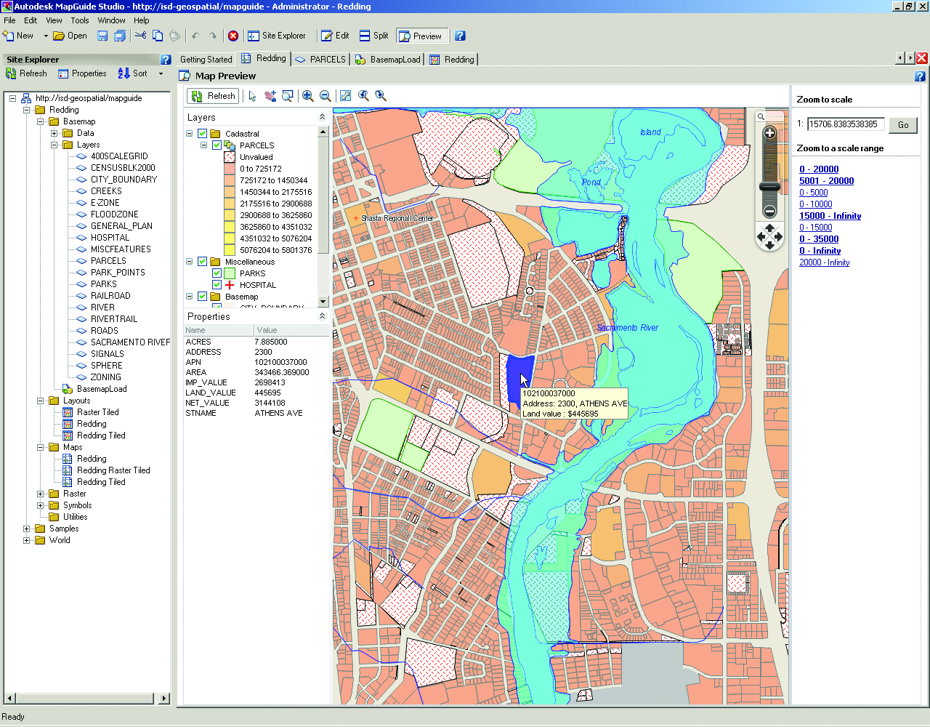Open the Sort dropdown arrow
The image size is (930, 727).
tap(161, 73)
